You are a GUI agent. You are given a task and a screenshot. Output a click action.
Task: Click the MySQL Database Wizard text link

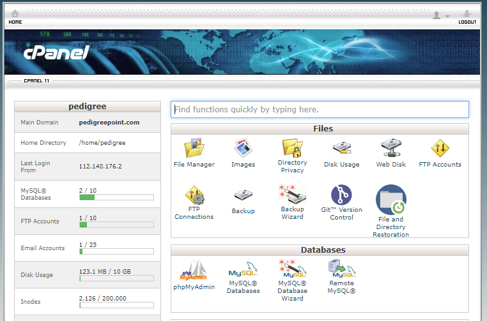pos(292,290)
